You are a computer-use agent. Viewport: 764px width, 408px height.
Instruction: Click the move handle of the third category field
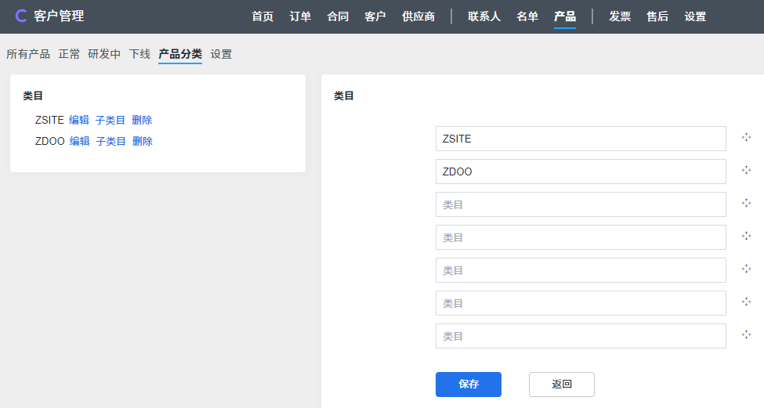[x=746, y=204]
